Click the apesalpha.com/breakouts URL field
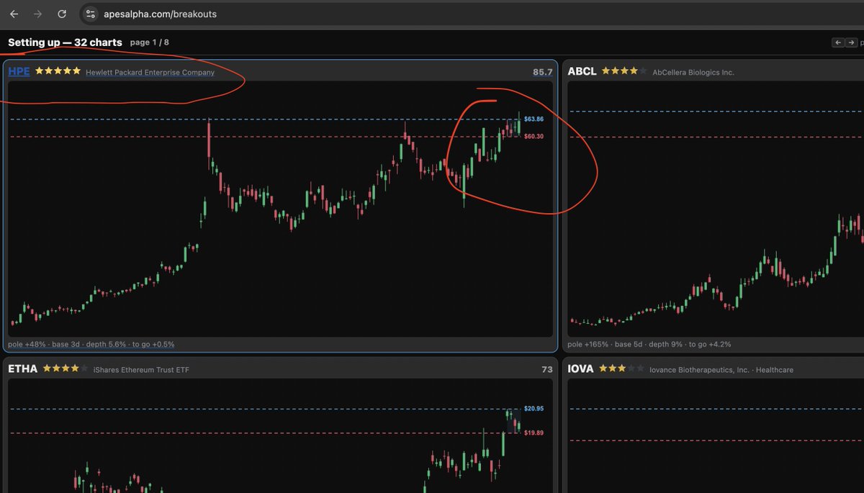Screen dimensions: 864x493 coord(160,14)
